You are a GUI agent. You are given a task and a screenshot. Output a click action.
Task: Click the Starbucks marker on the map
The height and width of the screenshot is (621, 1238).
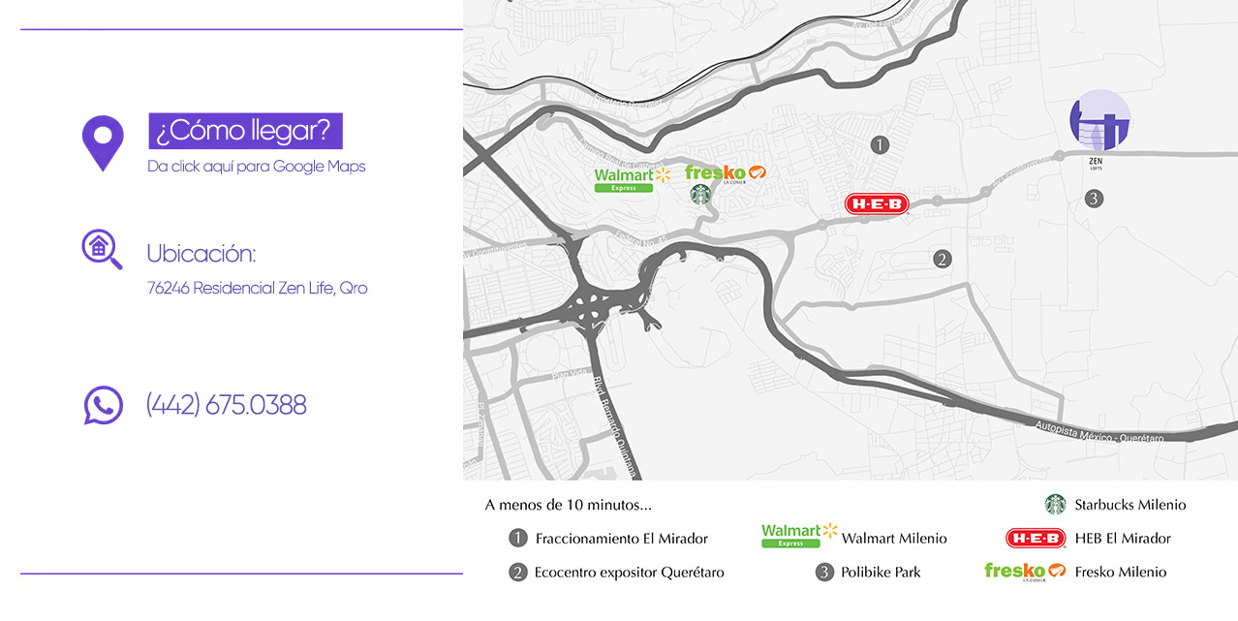pyautogui.click(x=700, y=195)
